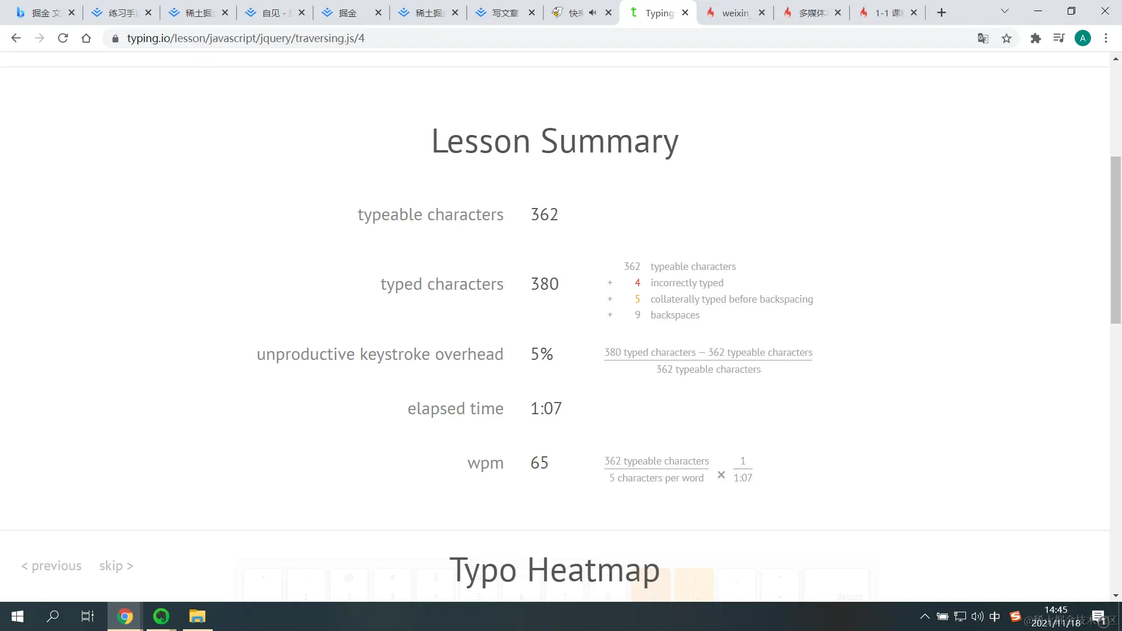The height and width of the screenshot is (631, 1122).
Task: Toggle Chinese input mode indicator in tray
Action: tap(995, 616)
